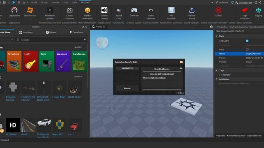Screen dimensions: 264x148
Task: Open the Weapons category tile
Action: [x=63, y=61]
